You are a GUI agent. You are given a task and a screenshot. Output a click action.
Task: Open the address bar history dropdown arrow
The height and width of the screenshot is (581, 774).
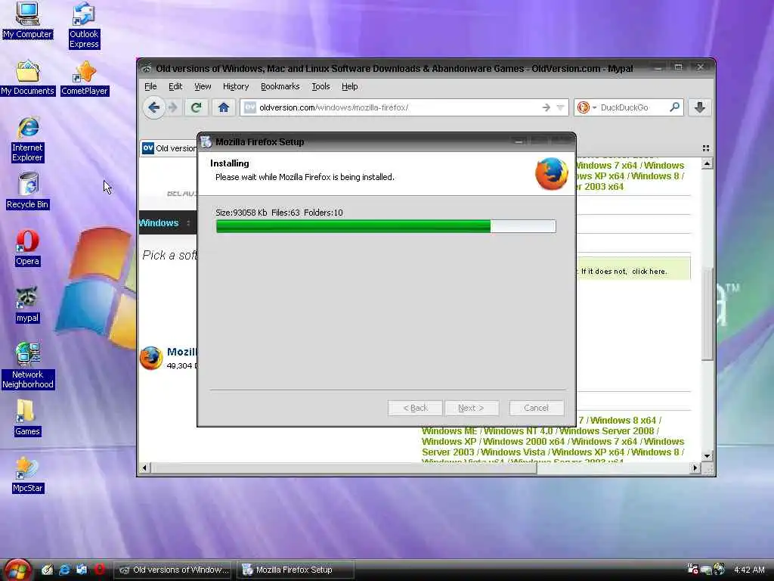560,107
